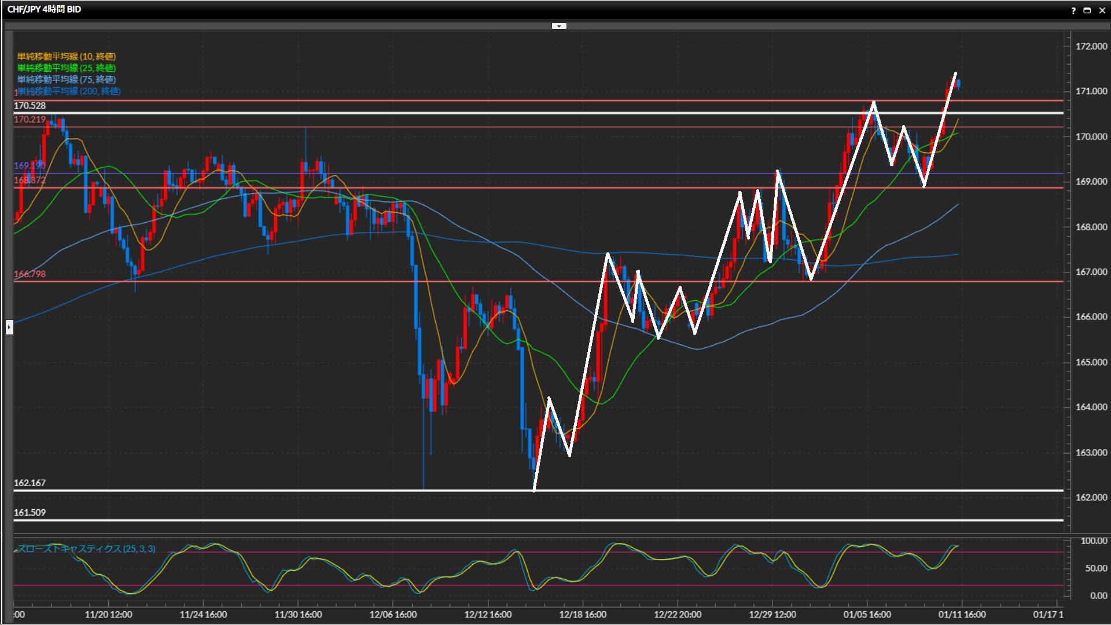This screenshot has width=1111, height=625.
Task: Select the 10-period moving average label
Action: (x=67, y=56)
